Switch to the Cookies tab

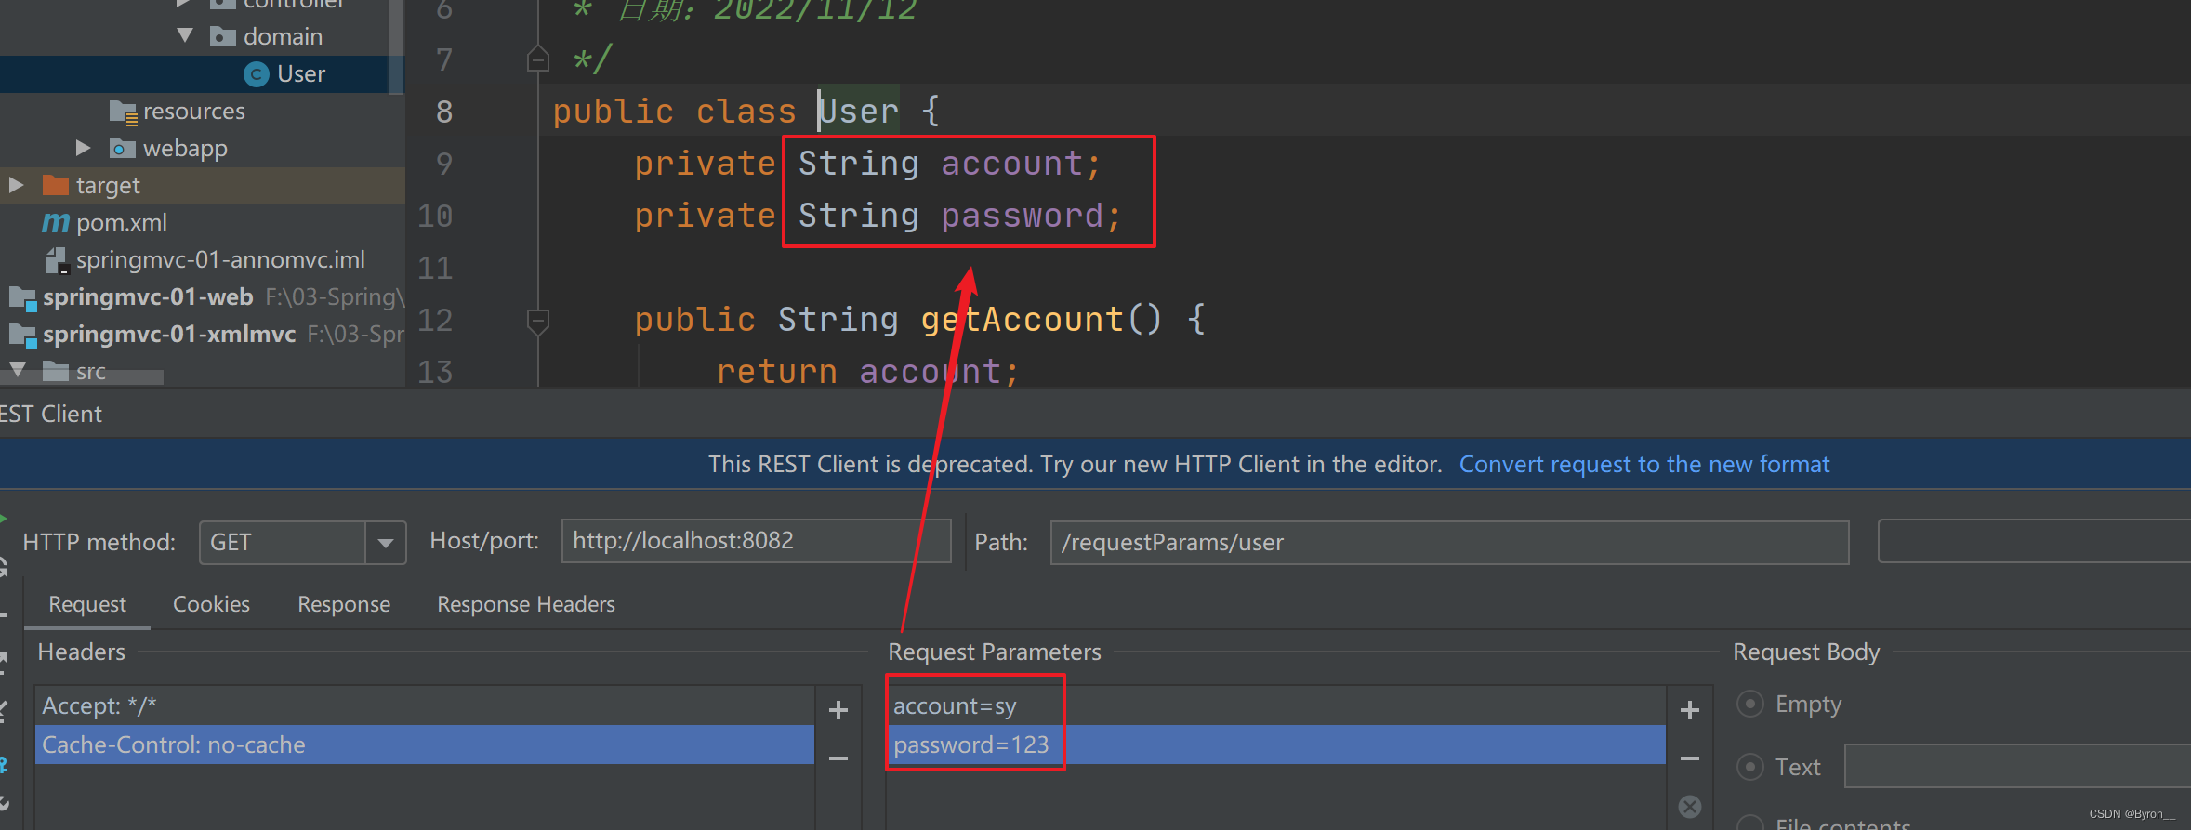point(211,604)
